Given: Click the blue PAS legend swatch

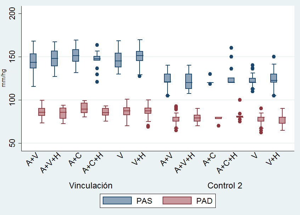Looking at the screenshot, I should [x=117, y=201].
